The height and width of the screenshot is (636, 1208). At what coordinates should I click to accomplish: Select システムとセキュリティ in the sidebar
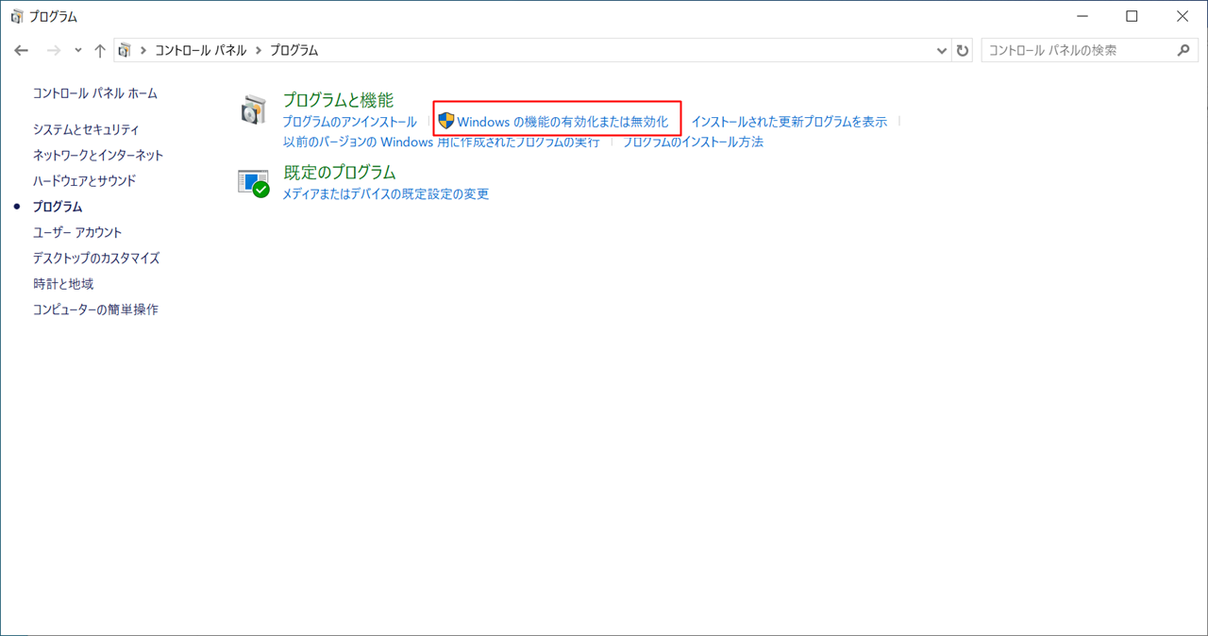click(86, 129)
